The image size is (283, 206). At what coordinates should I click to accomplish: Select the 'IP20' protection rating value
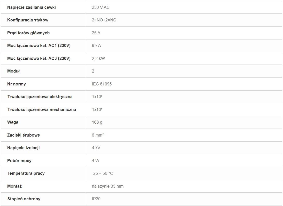[96, 199]
